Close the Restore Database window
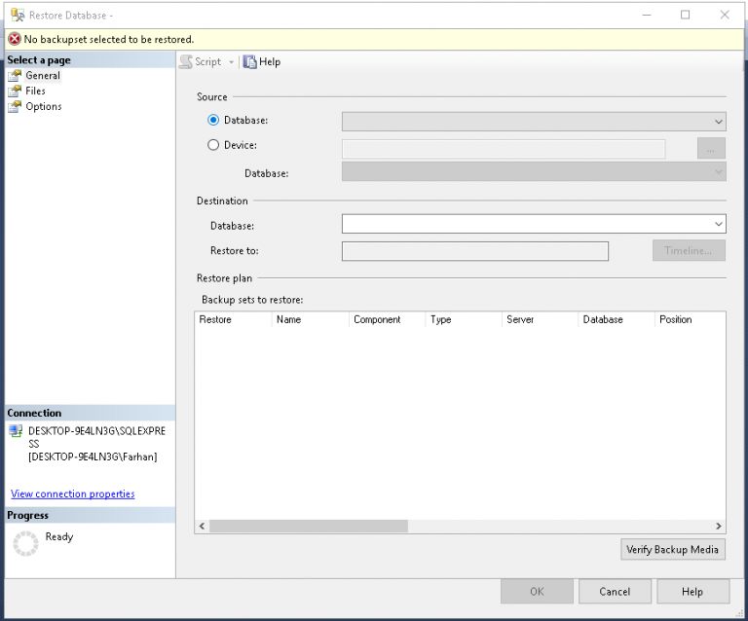The image size is (748, 621). point(725,15)
